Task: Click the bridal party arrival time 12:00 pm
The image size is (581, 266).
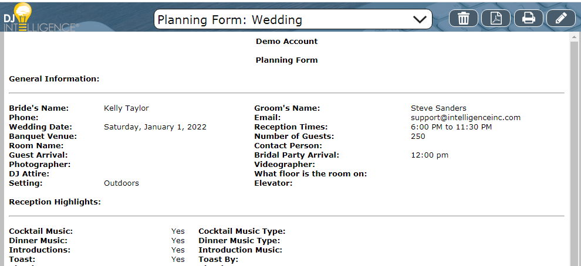Action: 430,155
